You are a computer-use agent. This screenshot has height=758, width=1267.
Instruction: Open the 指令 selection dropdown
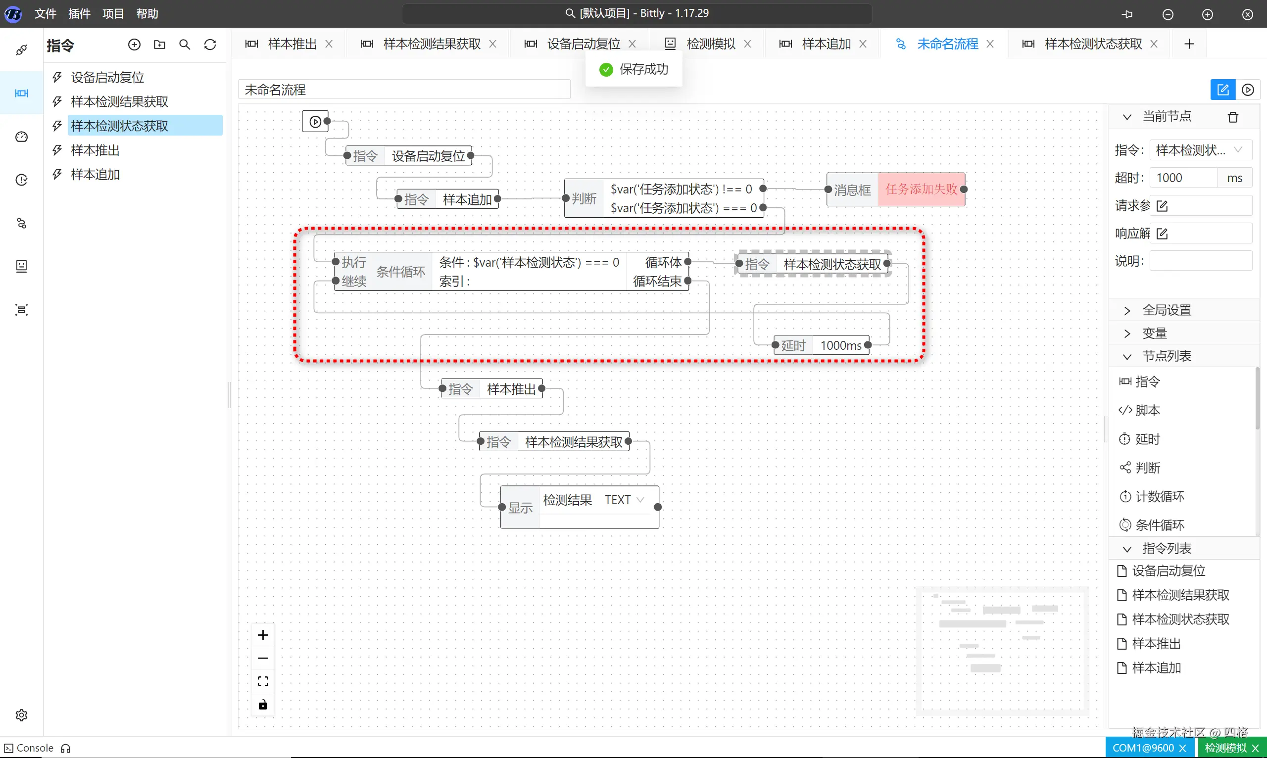click(x=1200, y=150)
